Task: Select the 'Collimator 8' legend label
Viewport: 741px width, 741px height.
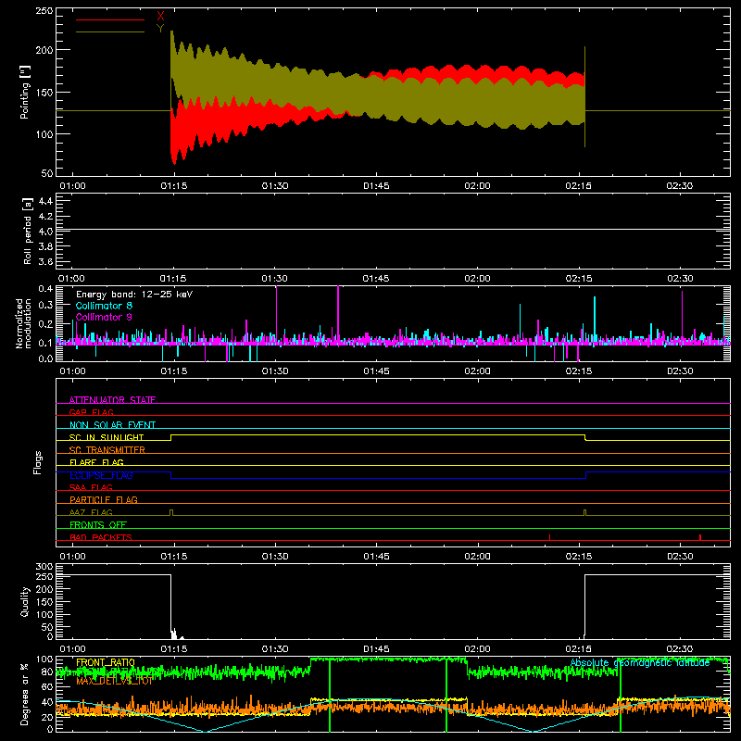Action: click(x=104, y=306)
